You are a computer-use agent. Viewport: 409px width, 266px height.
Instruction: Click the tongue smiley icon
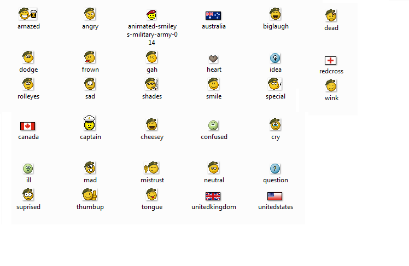[151, 194]
